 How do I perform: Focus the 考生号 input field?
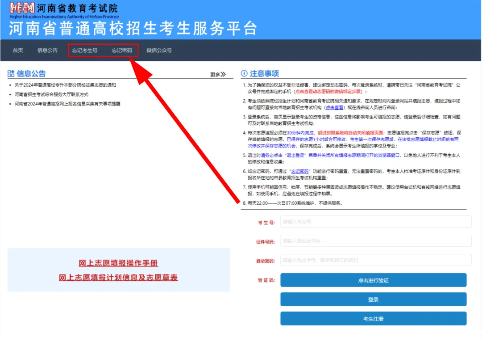coord(376,222)
